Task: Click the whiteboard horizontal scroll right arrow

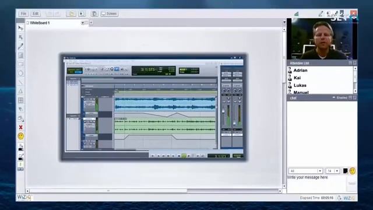Action: (x=280, y=191)
